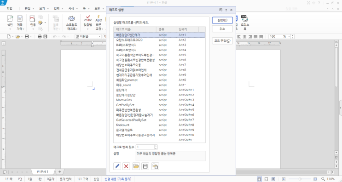Click the 설명 description text box
This screenshot has height=182, width=342.
[x=171, y=156]
